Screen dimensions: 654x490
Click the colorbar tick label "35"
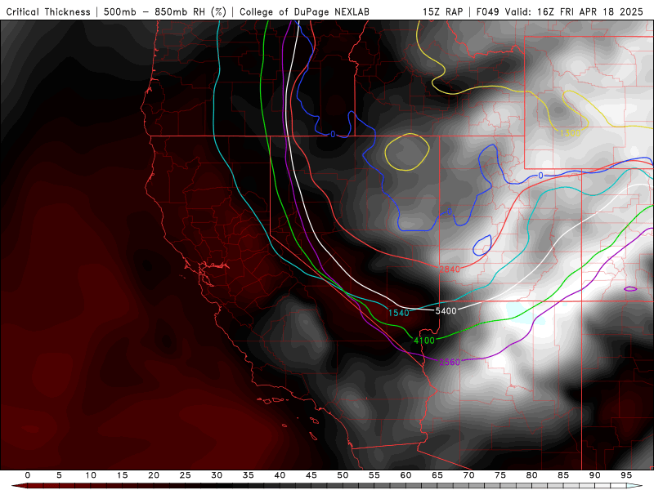click(x=249, y=475)
